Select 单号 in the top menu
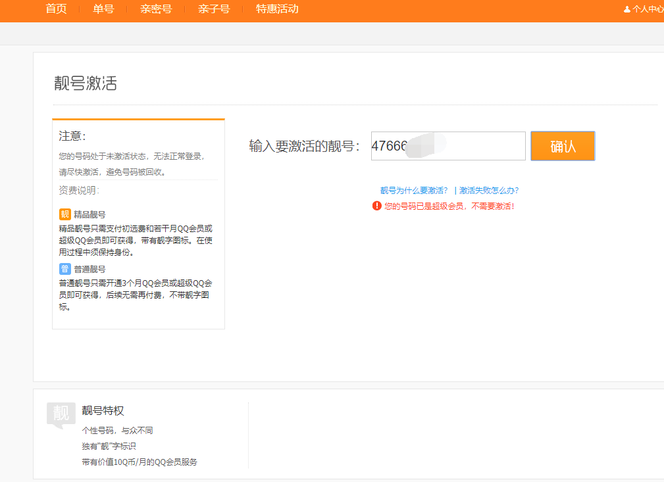 103,10
